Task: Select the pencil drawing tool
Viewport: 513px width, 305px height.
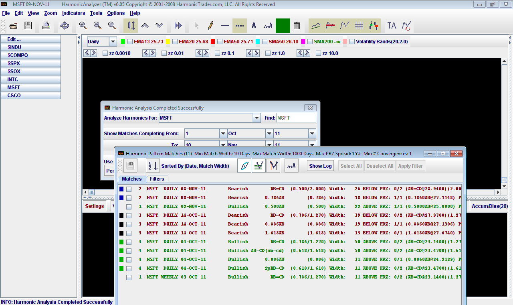Action: (x=210, y=26)
